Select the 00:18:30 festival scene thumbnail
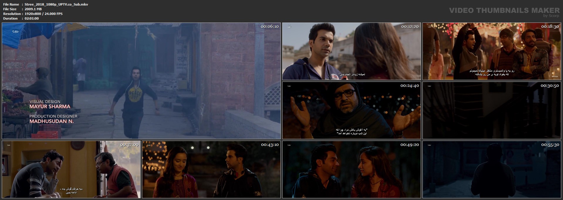This screenshot has width=563, height=200. pos(492,51)
